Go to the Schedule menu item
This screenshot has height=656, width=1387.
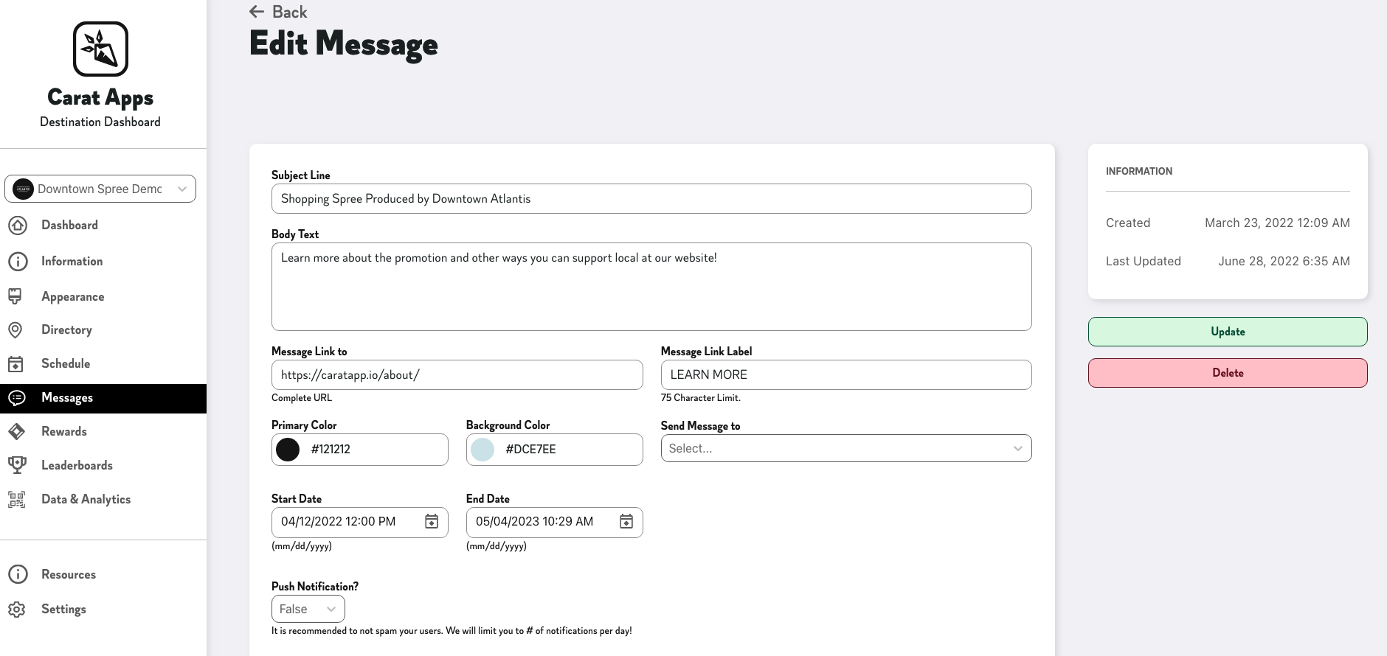click(66, 364)
